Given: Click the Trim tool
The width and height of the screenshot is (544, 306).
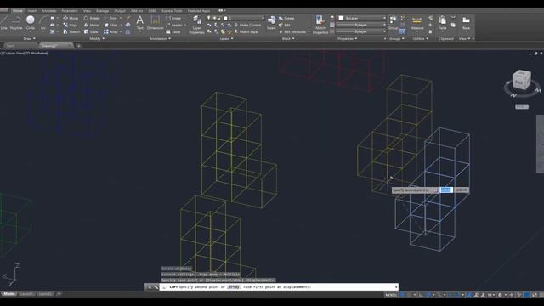Looking at the screenshot, I should click(x=110, y=18).
